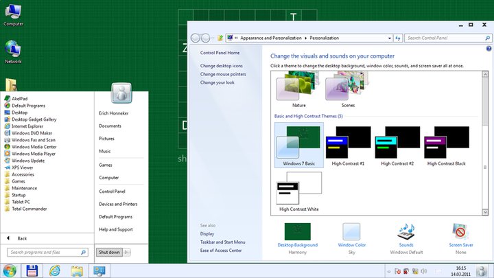Viewport: 494px width, 278px height.
Task: Open Control Panel Home link
Action: click(220, 53)
